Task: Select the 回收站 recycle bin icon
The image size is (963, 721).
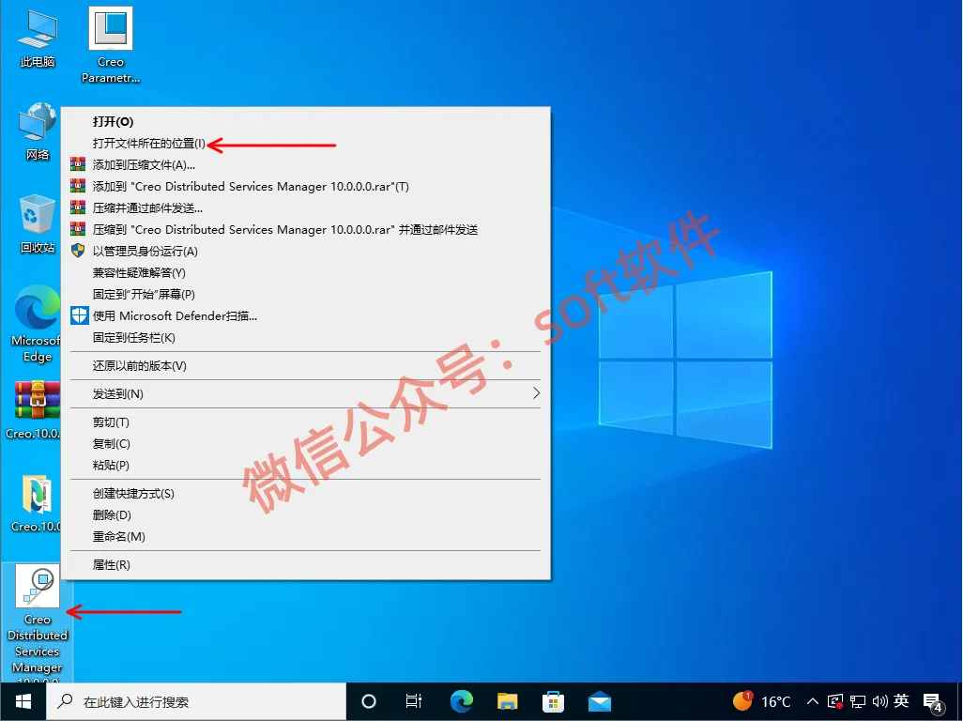Action: [38, 224]
